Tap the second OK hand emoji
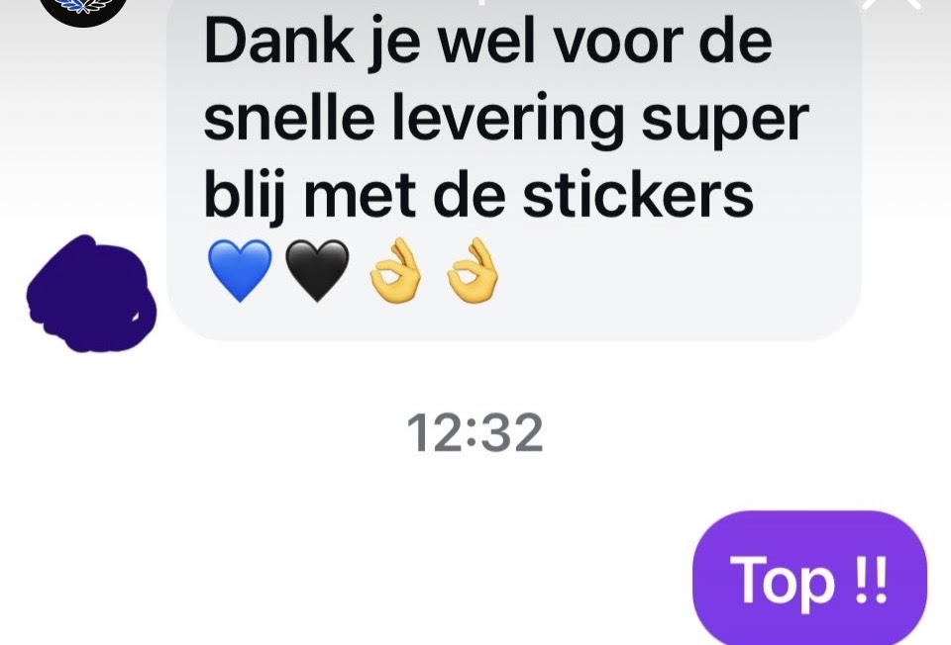Viewport: 951px width, 645px height. coord(473,270)
